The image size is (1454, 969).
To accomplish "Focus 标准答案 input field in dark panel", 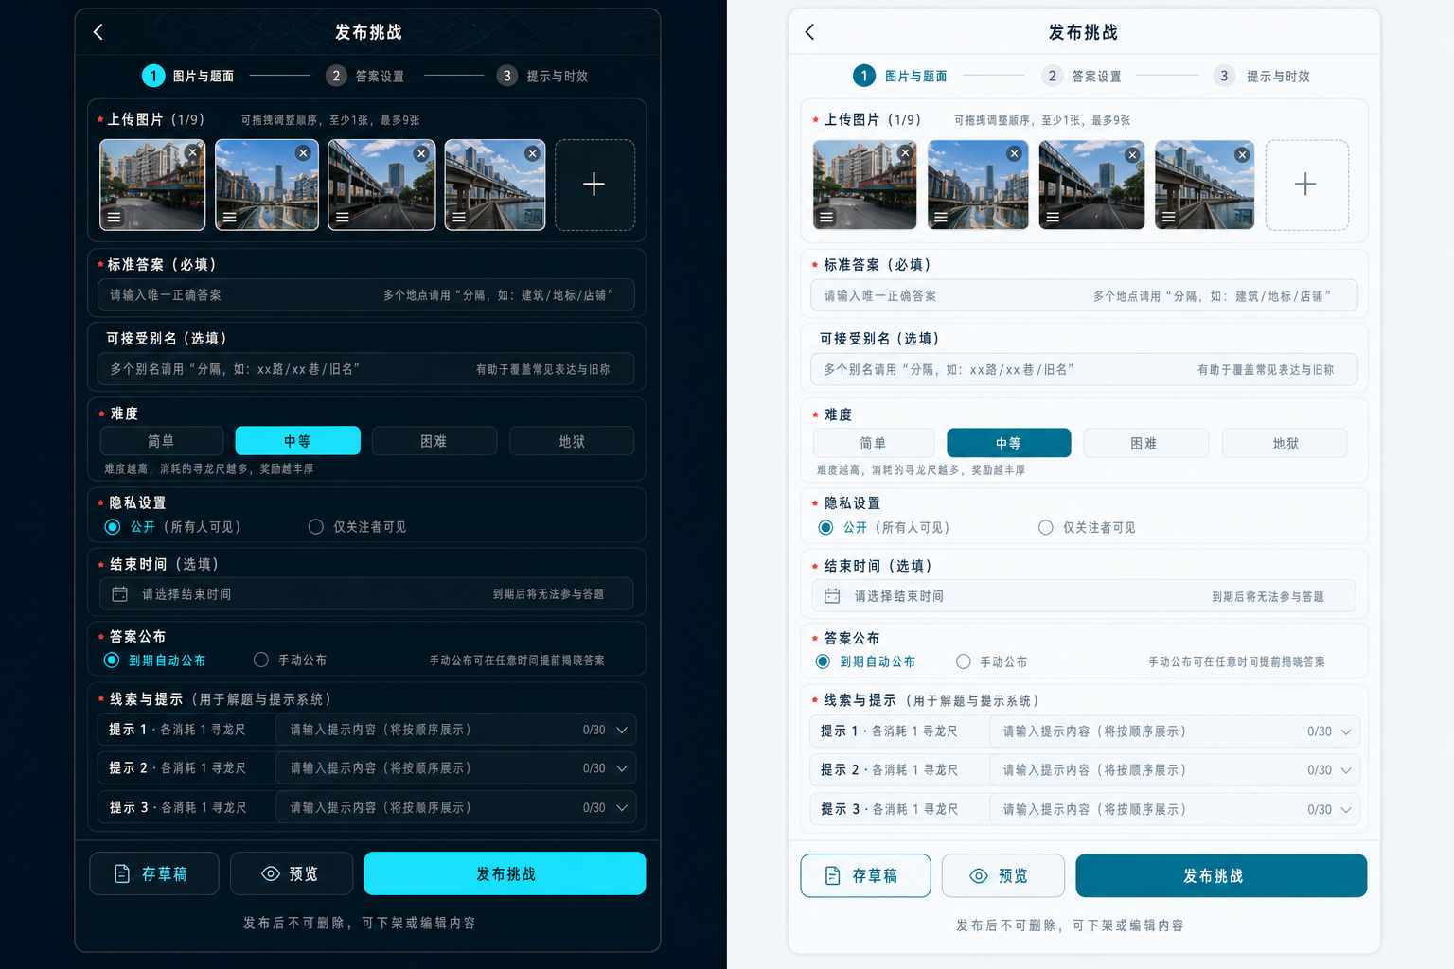I will pyautogui.click(x=366, y=295).
